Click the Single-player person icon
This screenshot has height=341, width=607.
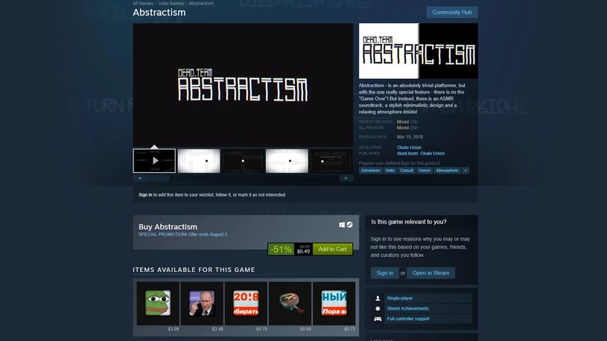pos(378,298)
